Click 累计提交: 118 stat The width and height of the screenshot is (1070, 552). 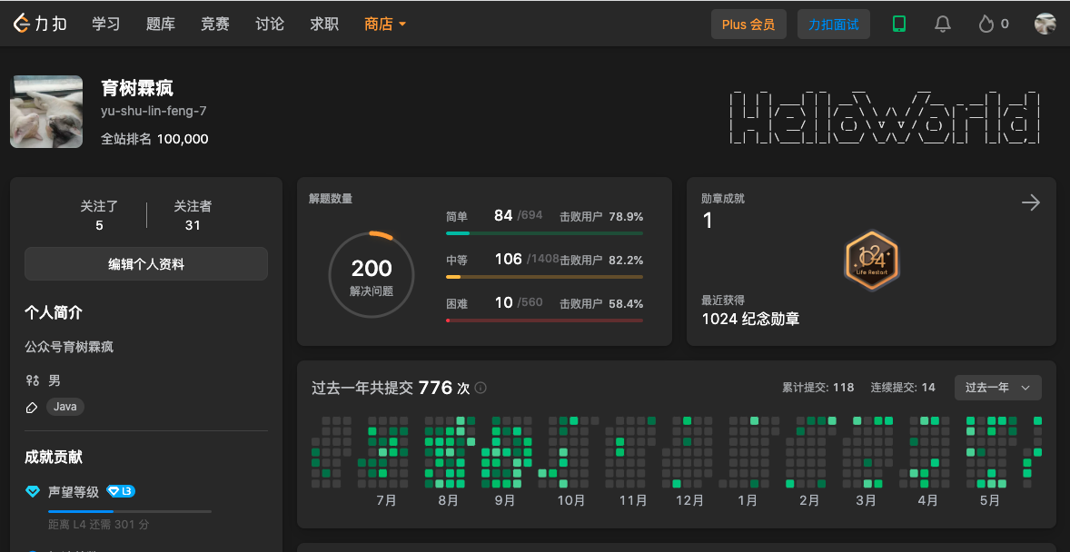point(818,388)
